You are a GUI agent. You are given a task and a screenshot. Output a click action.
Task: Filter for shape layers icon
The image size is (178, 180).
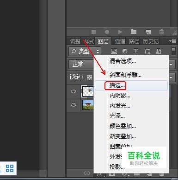(147, 51)
